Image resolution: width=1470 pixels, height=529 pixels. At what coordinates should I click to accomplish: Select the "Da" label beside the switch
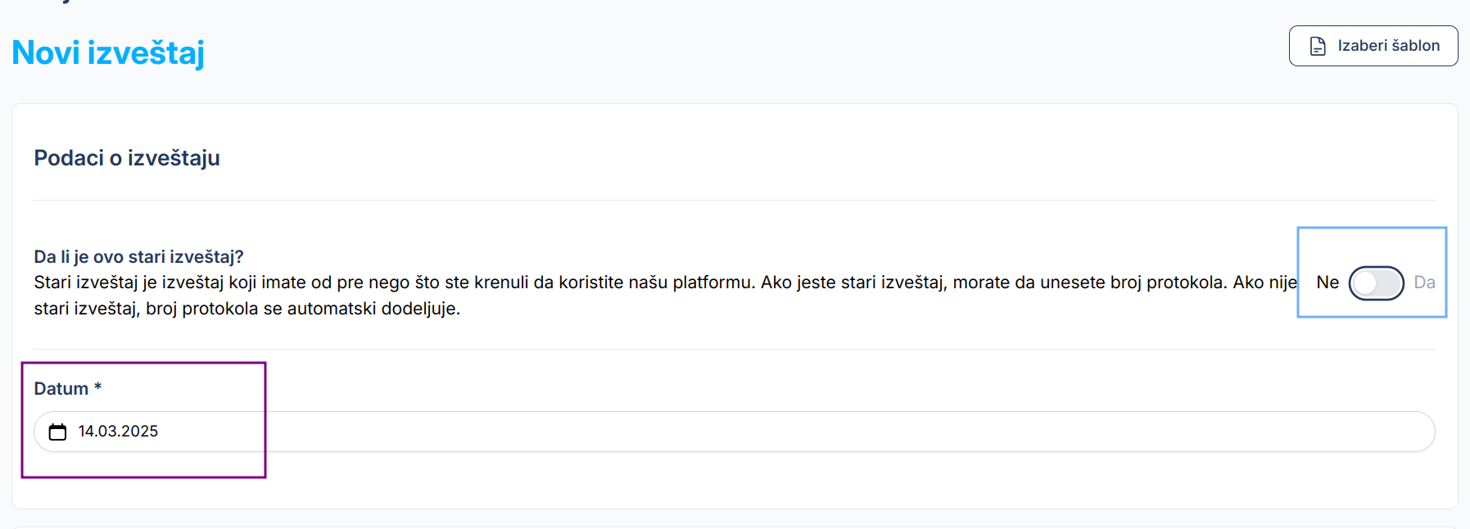pos(1424,283)
